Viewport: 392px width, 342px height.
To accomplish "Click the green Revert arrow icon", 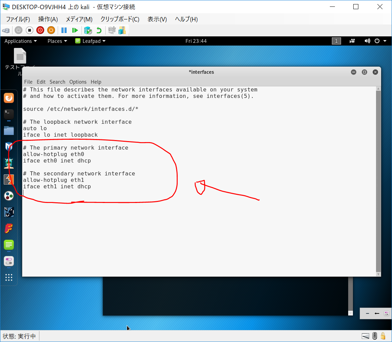I will 99,30.
